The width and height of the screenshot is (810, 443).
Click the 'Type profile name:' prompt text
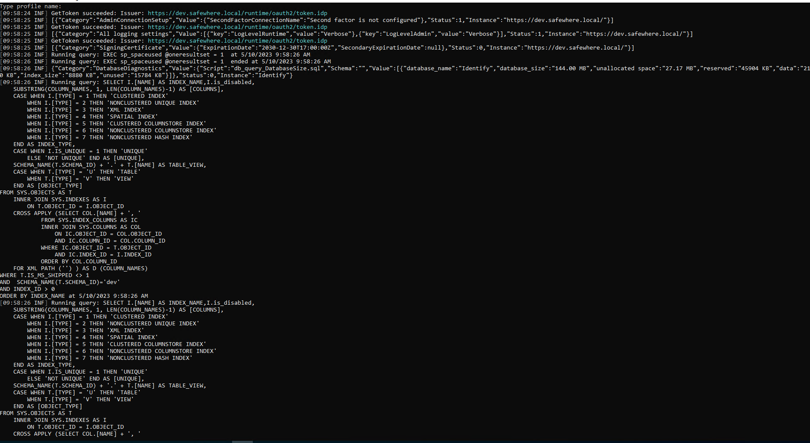(31, 6)
